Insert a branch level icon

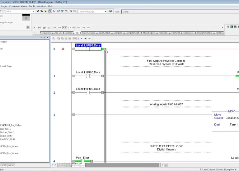(x=49, y=27)
